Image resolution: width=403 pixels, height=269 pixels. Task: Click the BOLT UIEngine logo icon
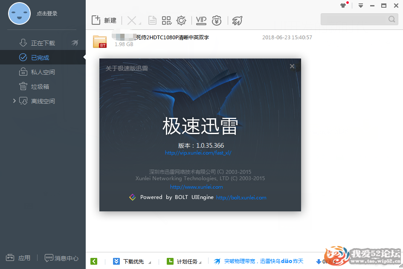132,197
